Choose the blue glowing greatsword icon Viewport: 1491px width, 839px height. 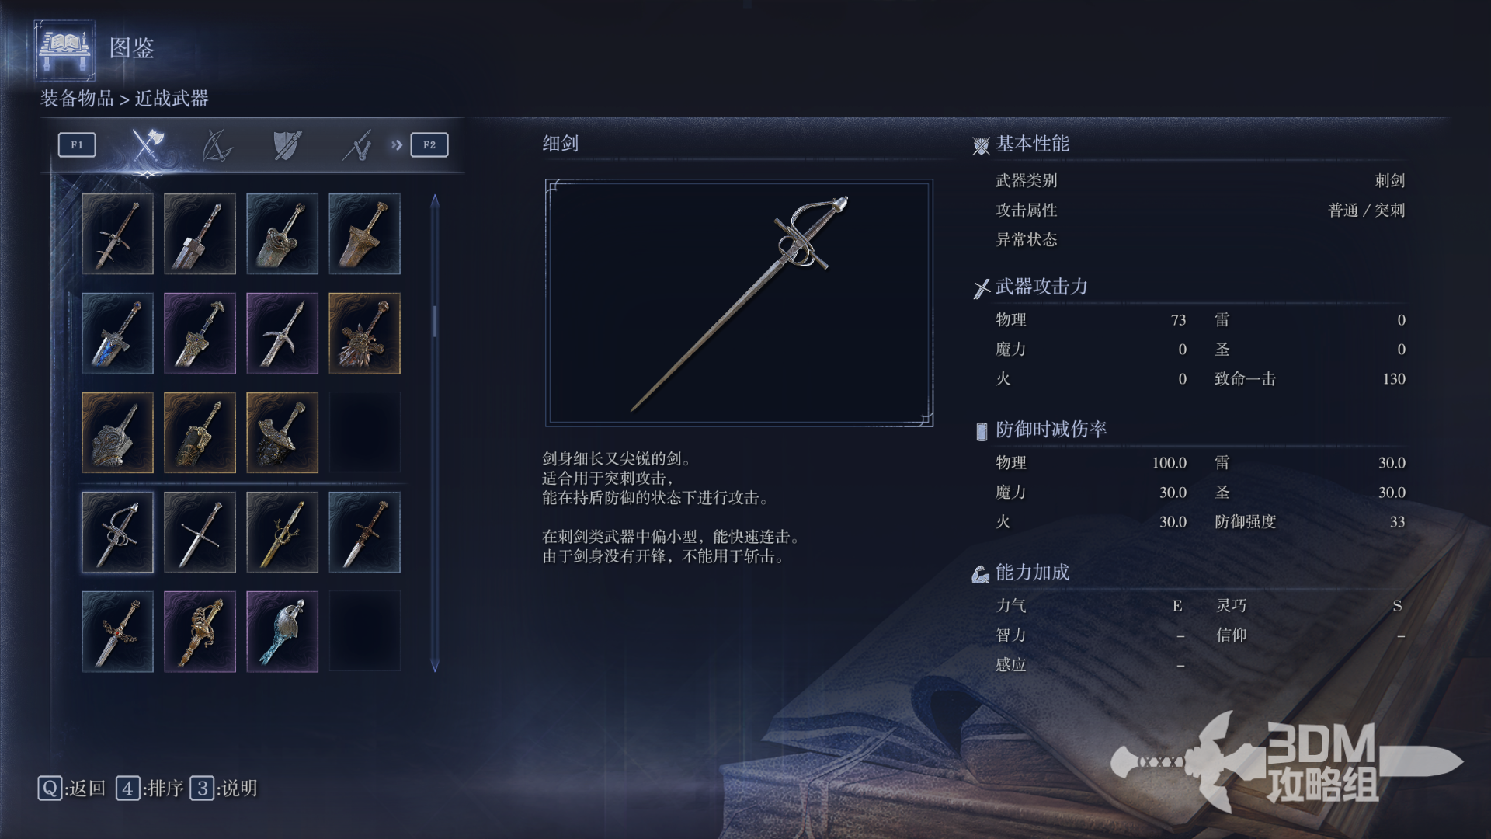(117, 333)
